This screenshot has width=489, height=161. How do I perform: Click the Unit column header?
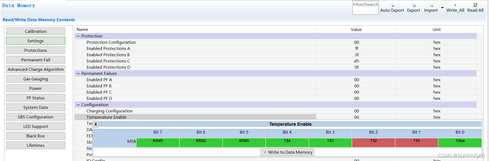tap(436, 29)
